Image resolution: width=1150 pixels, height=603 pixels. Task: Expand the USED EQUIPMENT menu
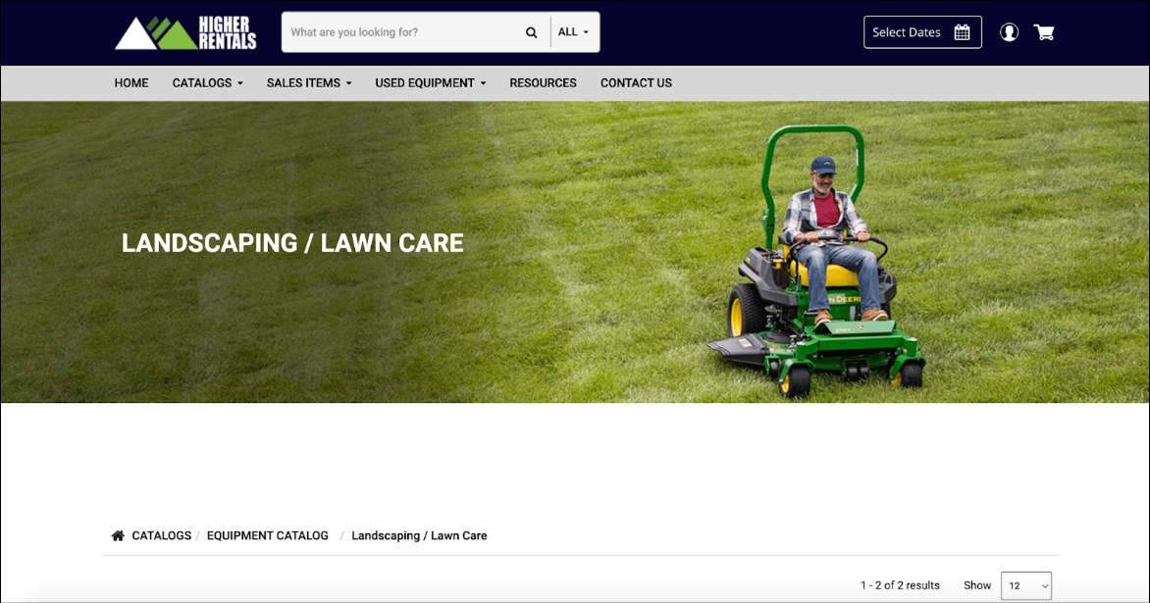point(431,82)
